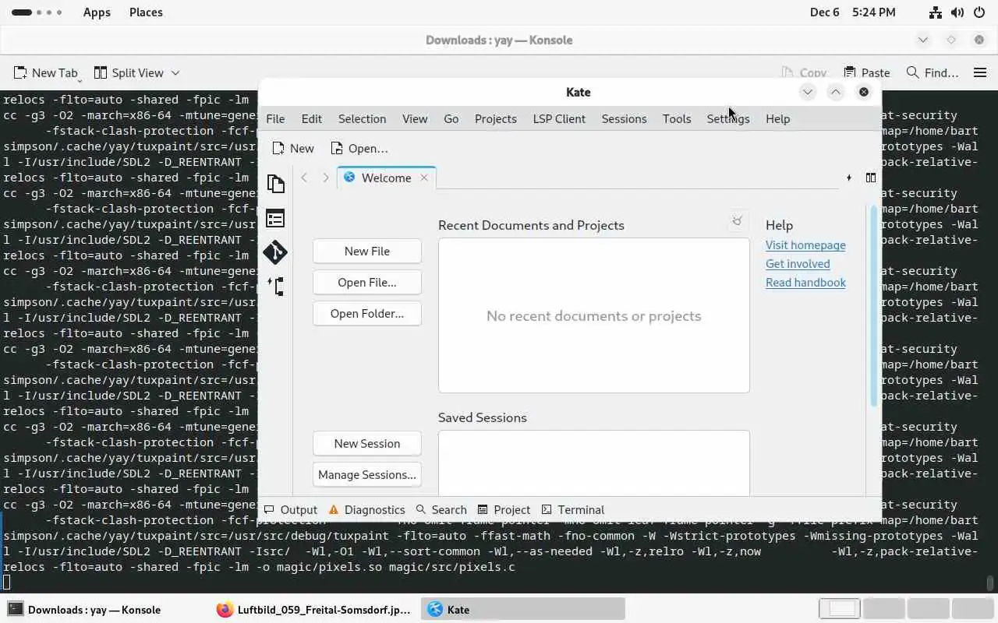998x623 pixels.
Task: Close the Welcome tab
Action: (x=424, y=178)
